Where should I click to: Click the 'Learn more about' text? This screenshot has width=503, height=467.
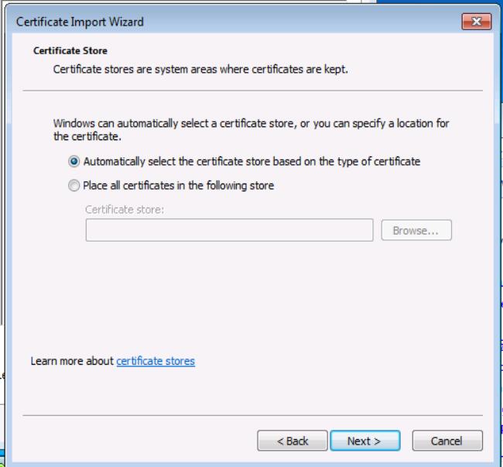tap(72, 361)
